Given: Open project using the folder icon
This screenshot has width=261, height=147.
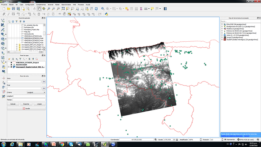Looking at the screenshot, I should point(9,9).
